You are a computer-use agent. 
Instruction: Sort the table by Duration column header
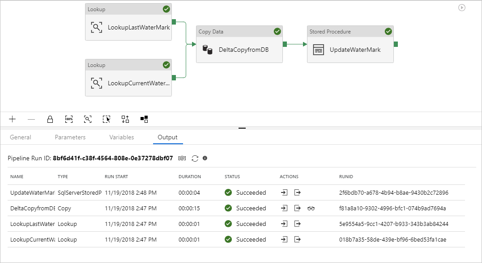coord(190,177)
